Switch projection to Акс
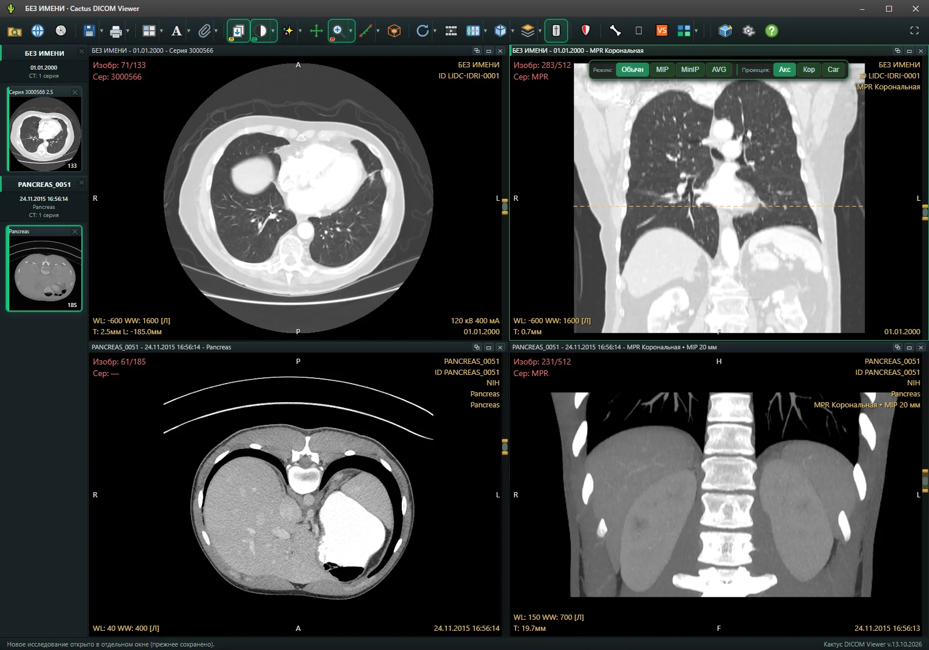The image size is (929, 650). click(x=784, y=70)
